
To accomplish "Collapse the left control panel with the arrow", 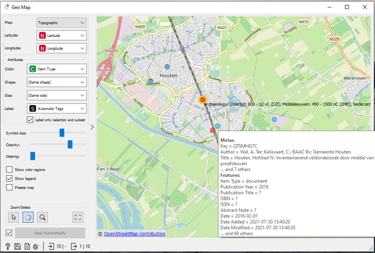I will 92,127.
